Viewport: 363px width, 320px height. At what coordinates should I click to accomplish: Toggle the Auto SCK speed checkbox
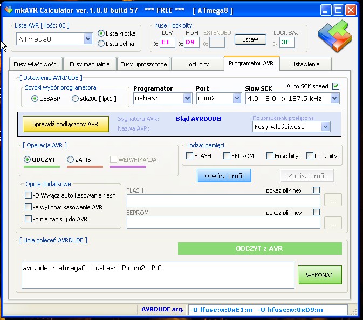[335, 86]
